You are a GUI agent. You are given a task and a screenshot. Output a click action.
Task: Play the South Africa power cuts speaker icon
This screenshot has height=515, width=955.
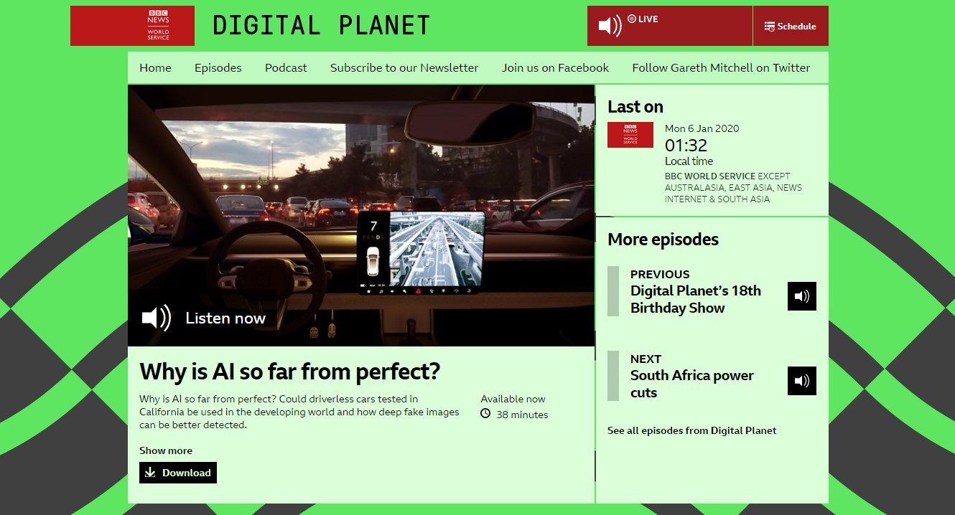pos(802,381)
